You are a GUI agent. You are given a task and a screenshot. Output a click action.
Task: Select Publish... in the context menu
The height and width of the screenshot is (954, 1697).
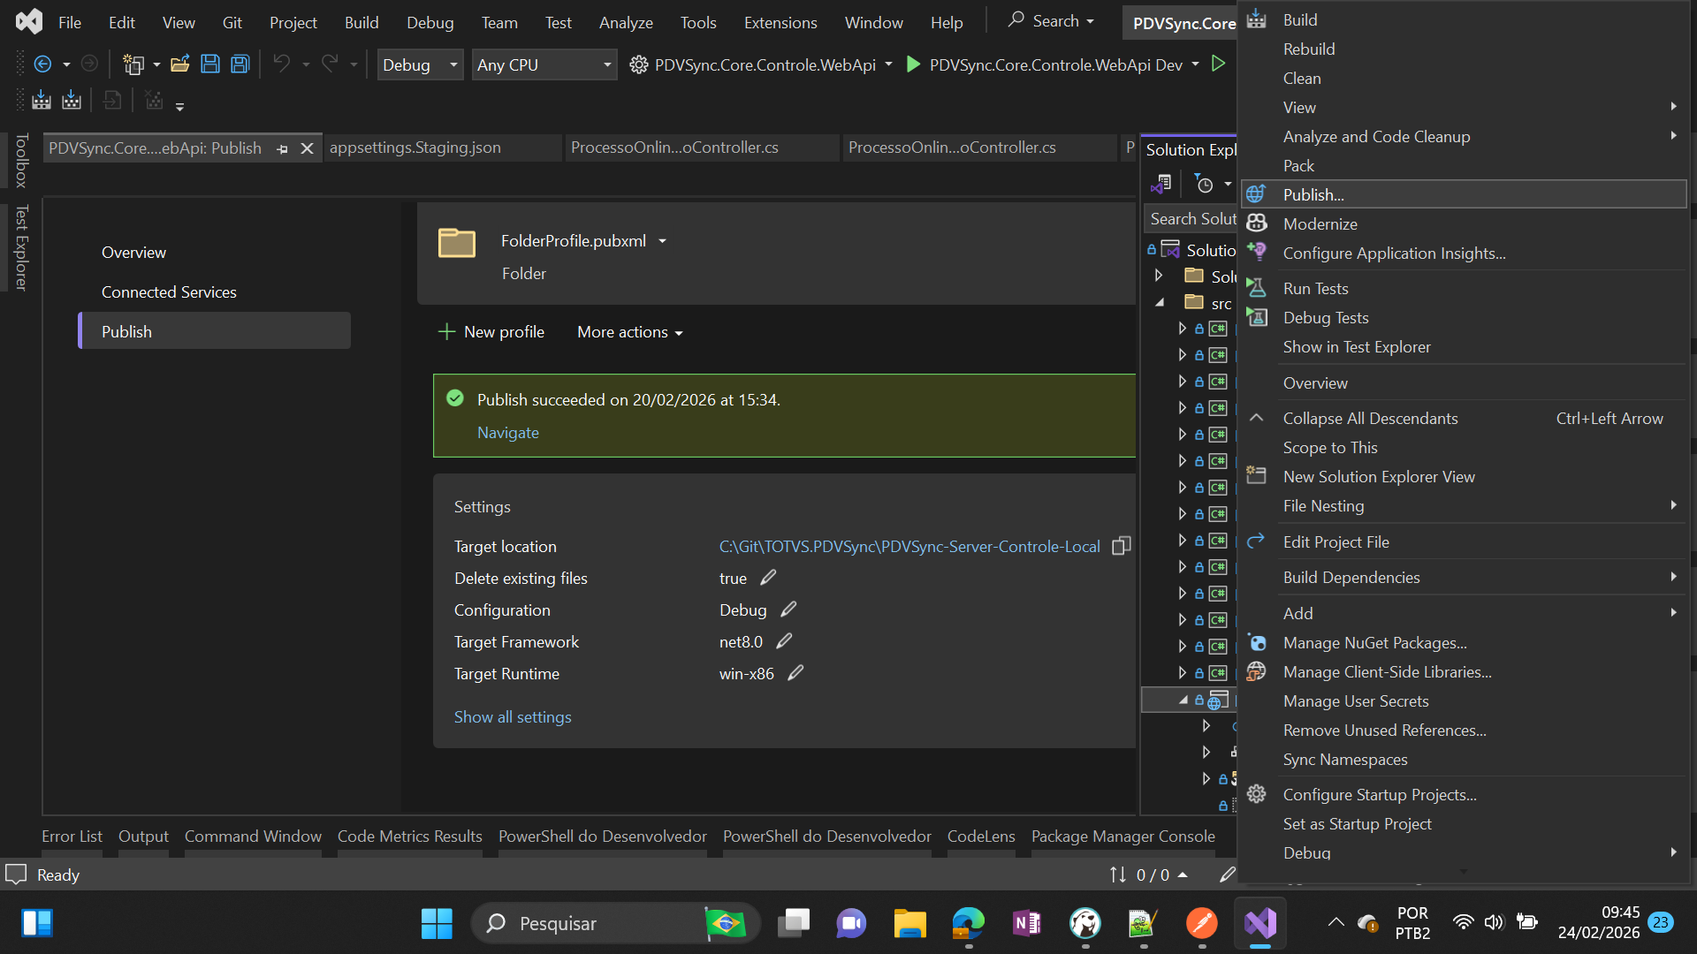pos(1313,194)
